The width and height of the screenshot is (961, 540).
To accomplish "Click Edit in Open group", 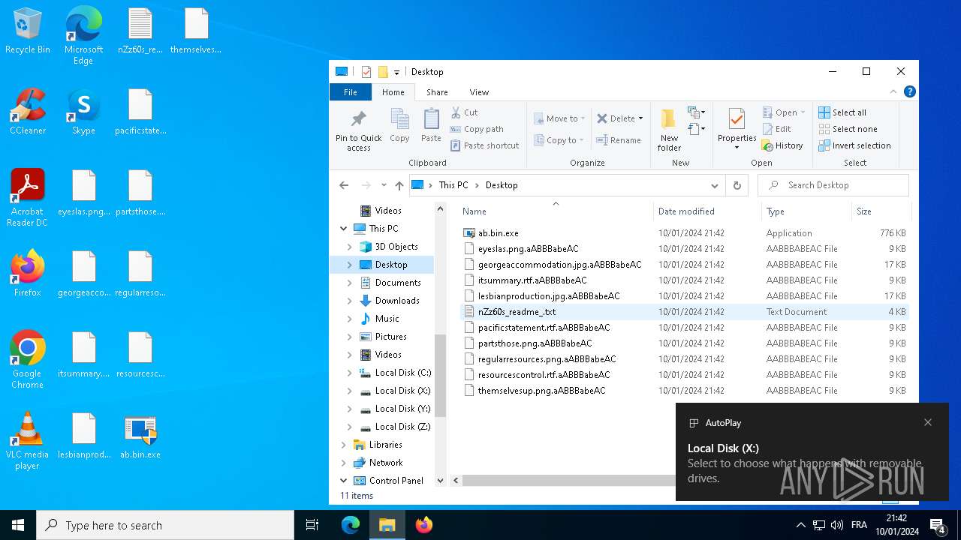I will pos(777,129).
